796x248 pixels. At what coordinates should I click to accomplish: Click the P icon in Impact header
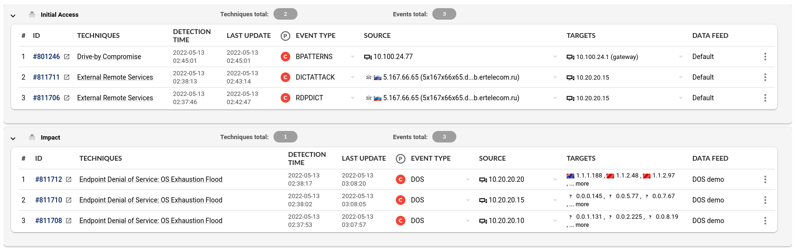pyautogui.click(x=401, y=158)
